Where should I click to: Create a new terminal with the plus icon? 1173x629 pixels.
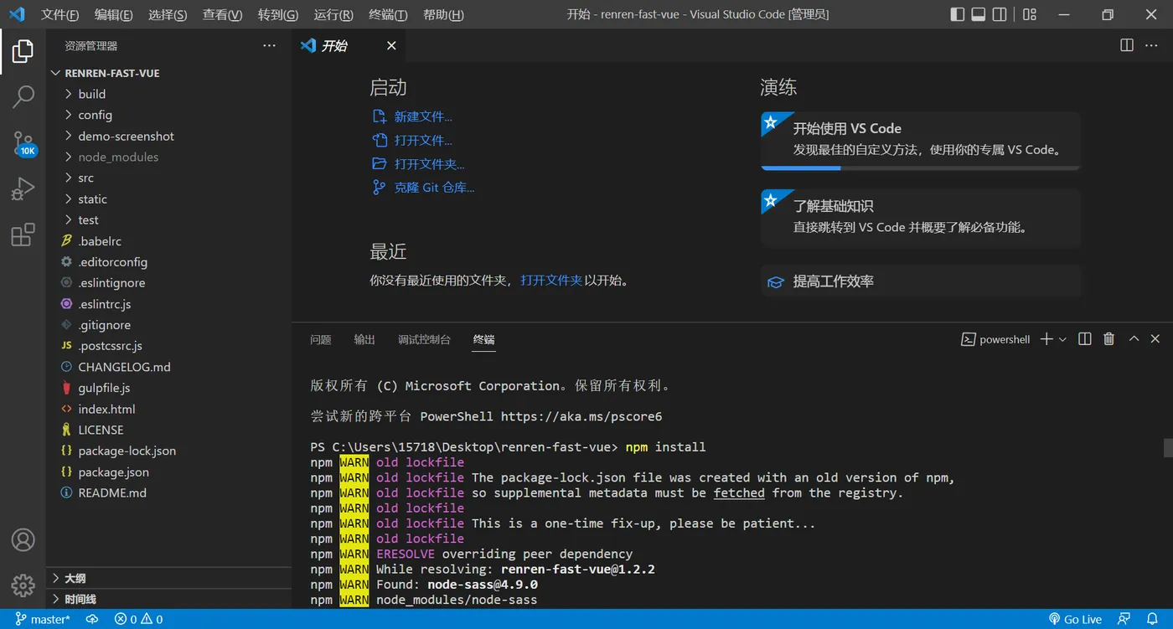[x=1046, y=339]
